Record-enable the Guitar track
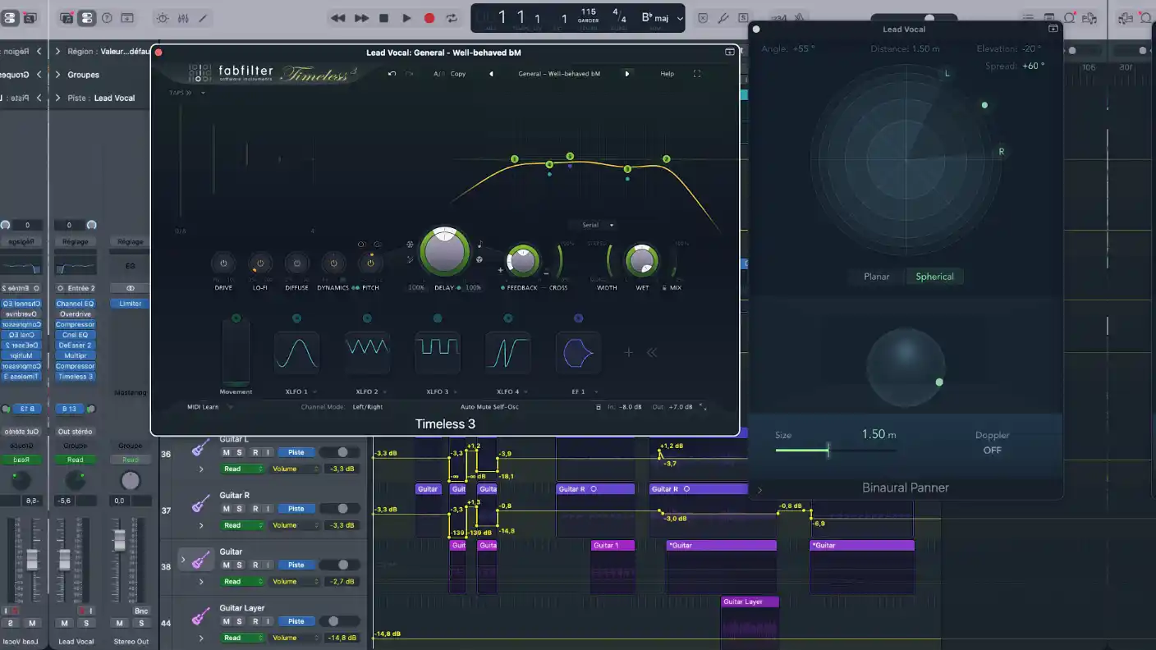This screenshot has height=650, width=1156. click(x=255, y=565)
